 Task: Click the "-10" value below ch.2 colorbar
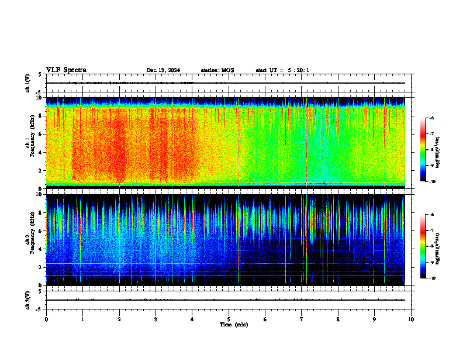coord(432,278)
